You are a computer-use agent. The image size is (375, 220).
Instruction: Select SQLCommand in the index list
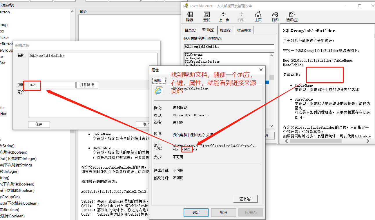(193, 54)
